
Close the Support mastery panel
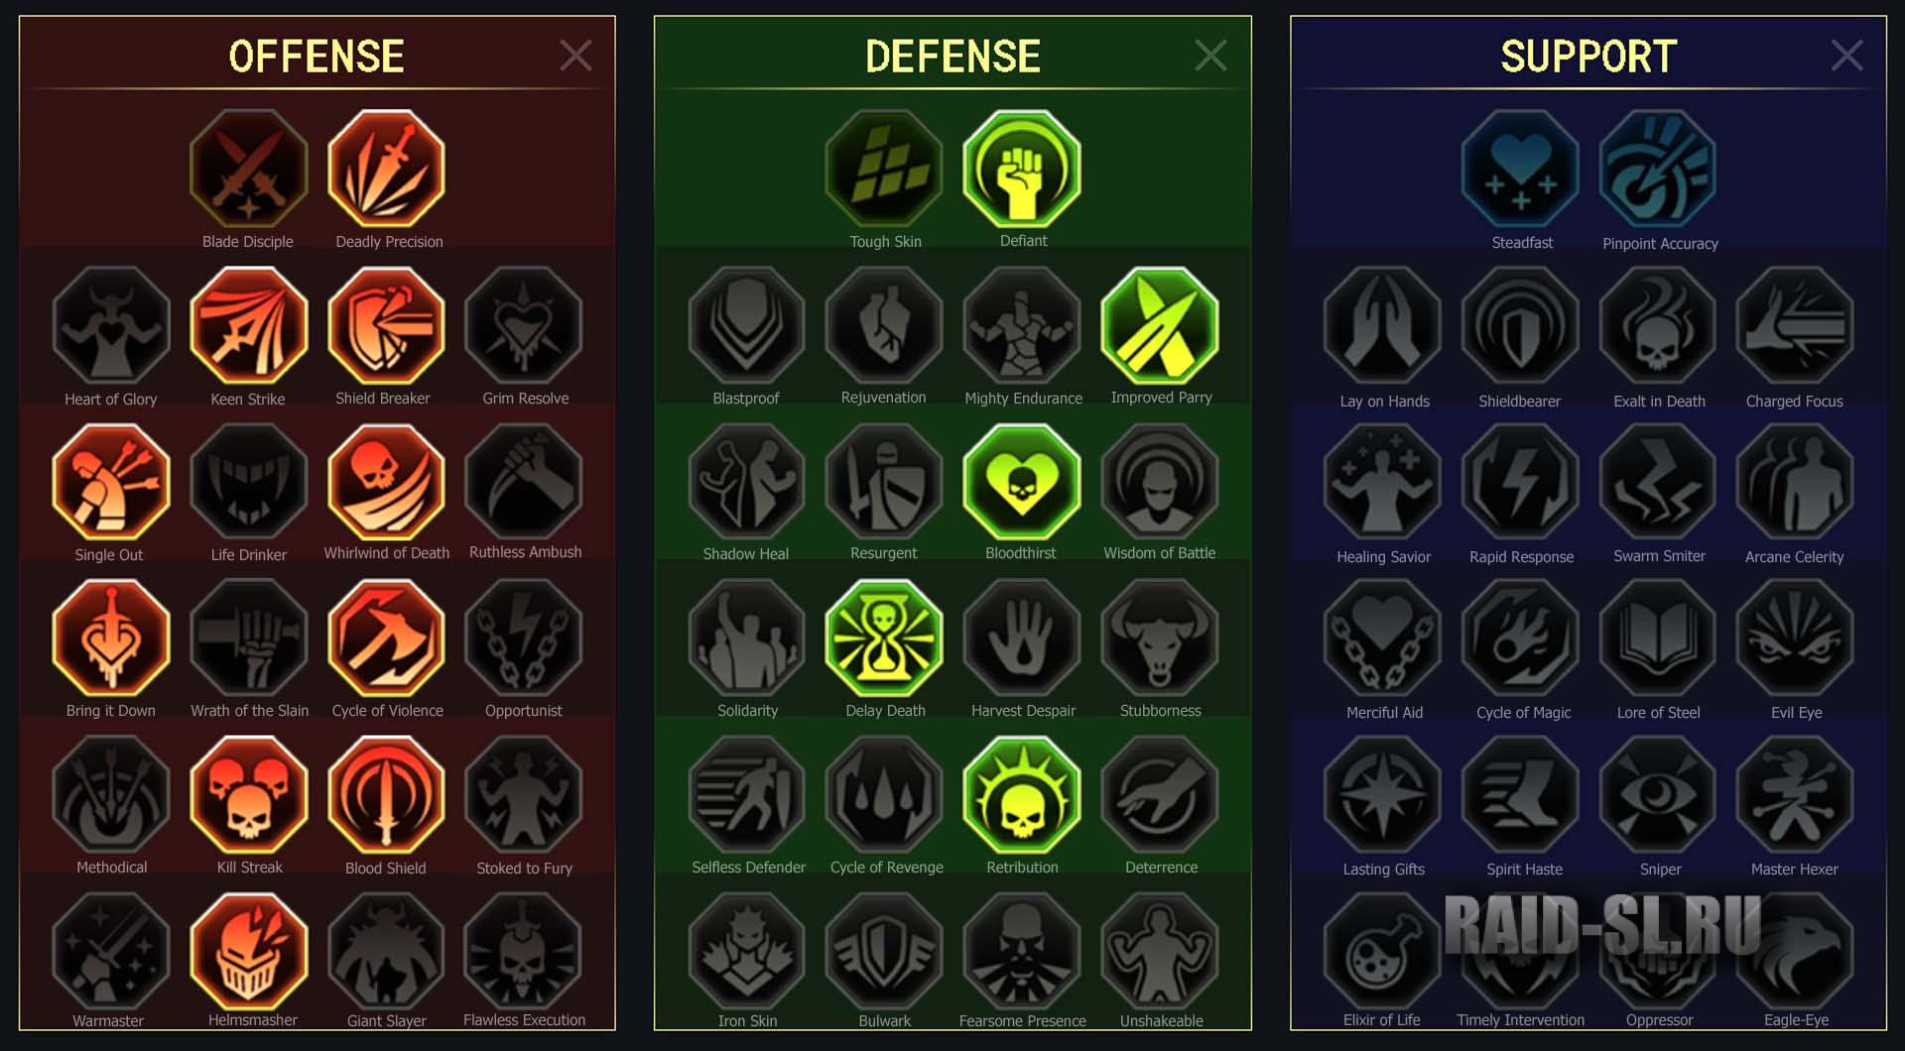coord(1846,56)
